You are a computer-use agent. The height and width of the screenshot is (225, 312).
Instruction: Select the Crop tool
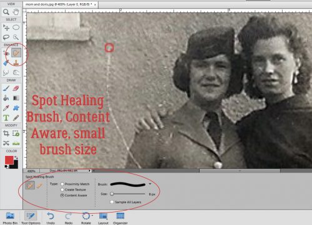point(6,133)
